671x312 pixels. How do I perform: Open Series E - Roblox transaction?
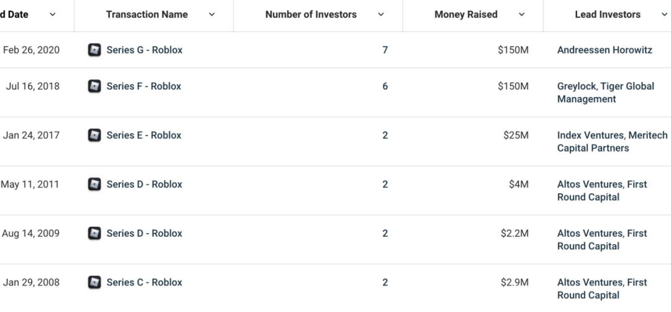tap(144, 135)
